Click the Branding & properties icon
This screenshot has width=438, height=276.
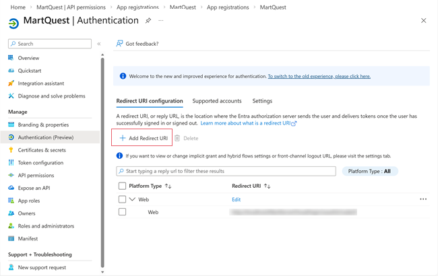(x=11, y=125)
